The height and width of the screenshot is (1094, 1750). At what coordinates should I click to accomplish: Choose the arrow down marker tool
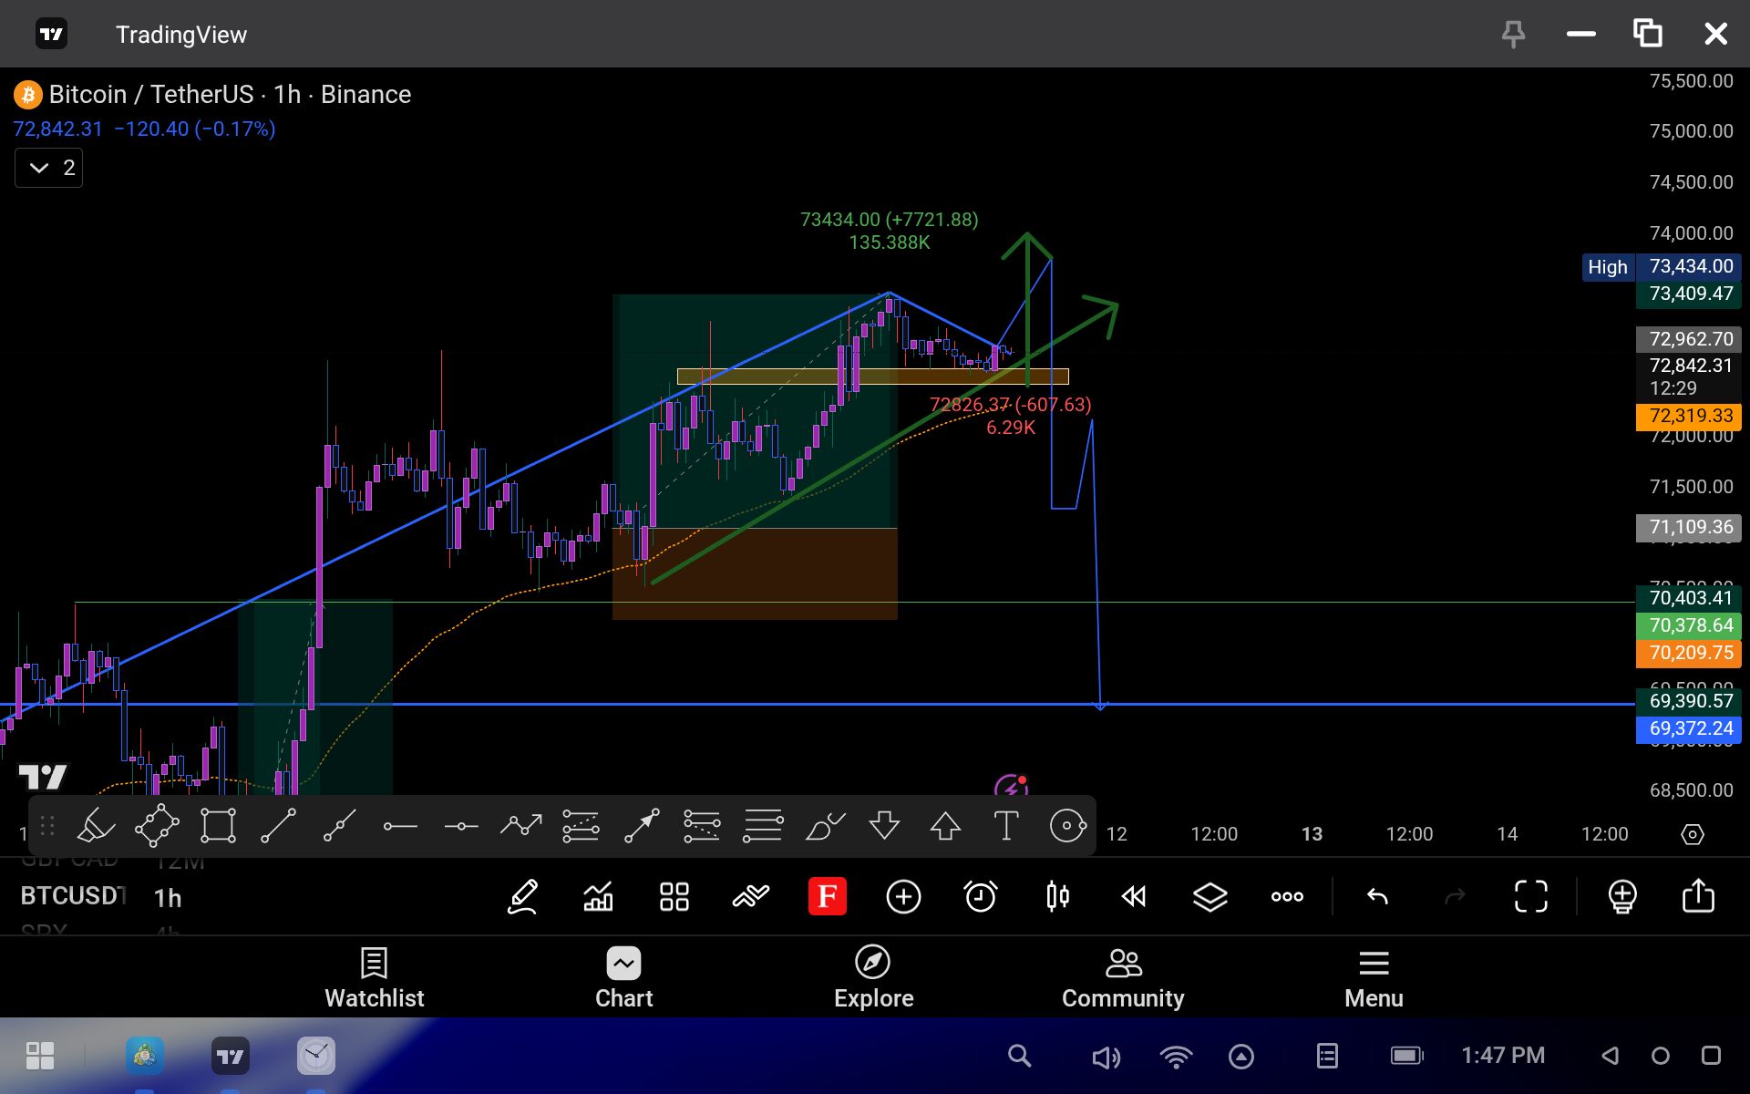tap(884, 826)
